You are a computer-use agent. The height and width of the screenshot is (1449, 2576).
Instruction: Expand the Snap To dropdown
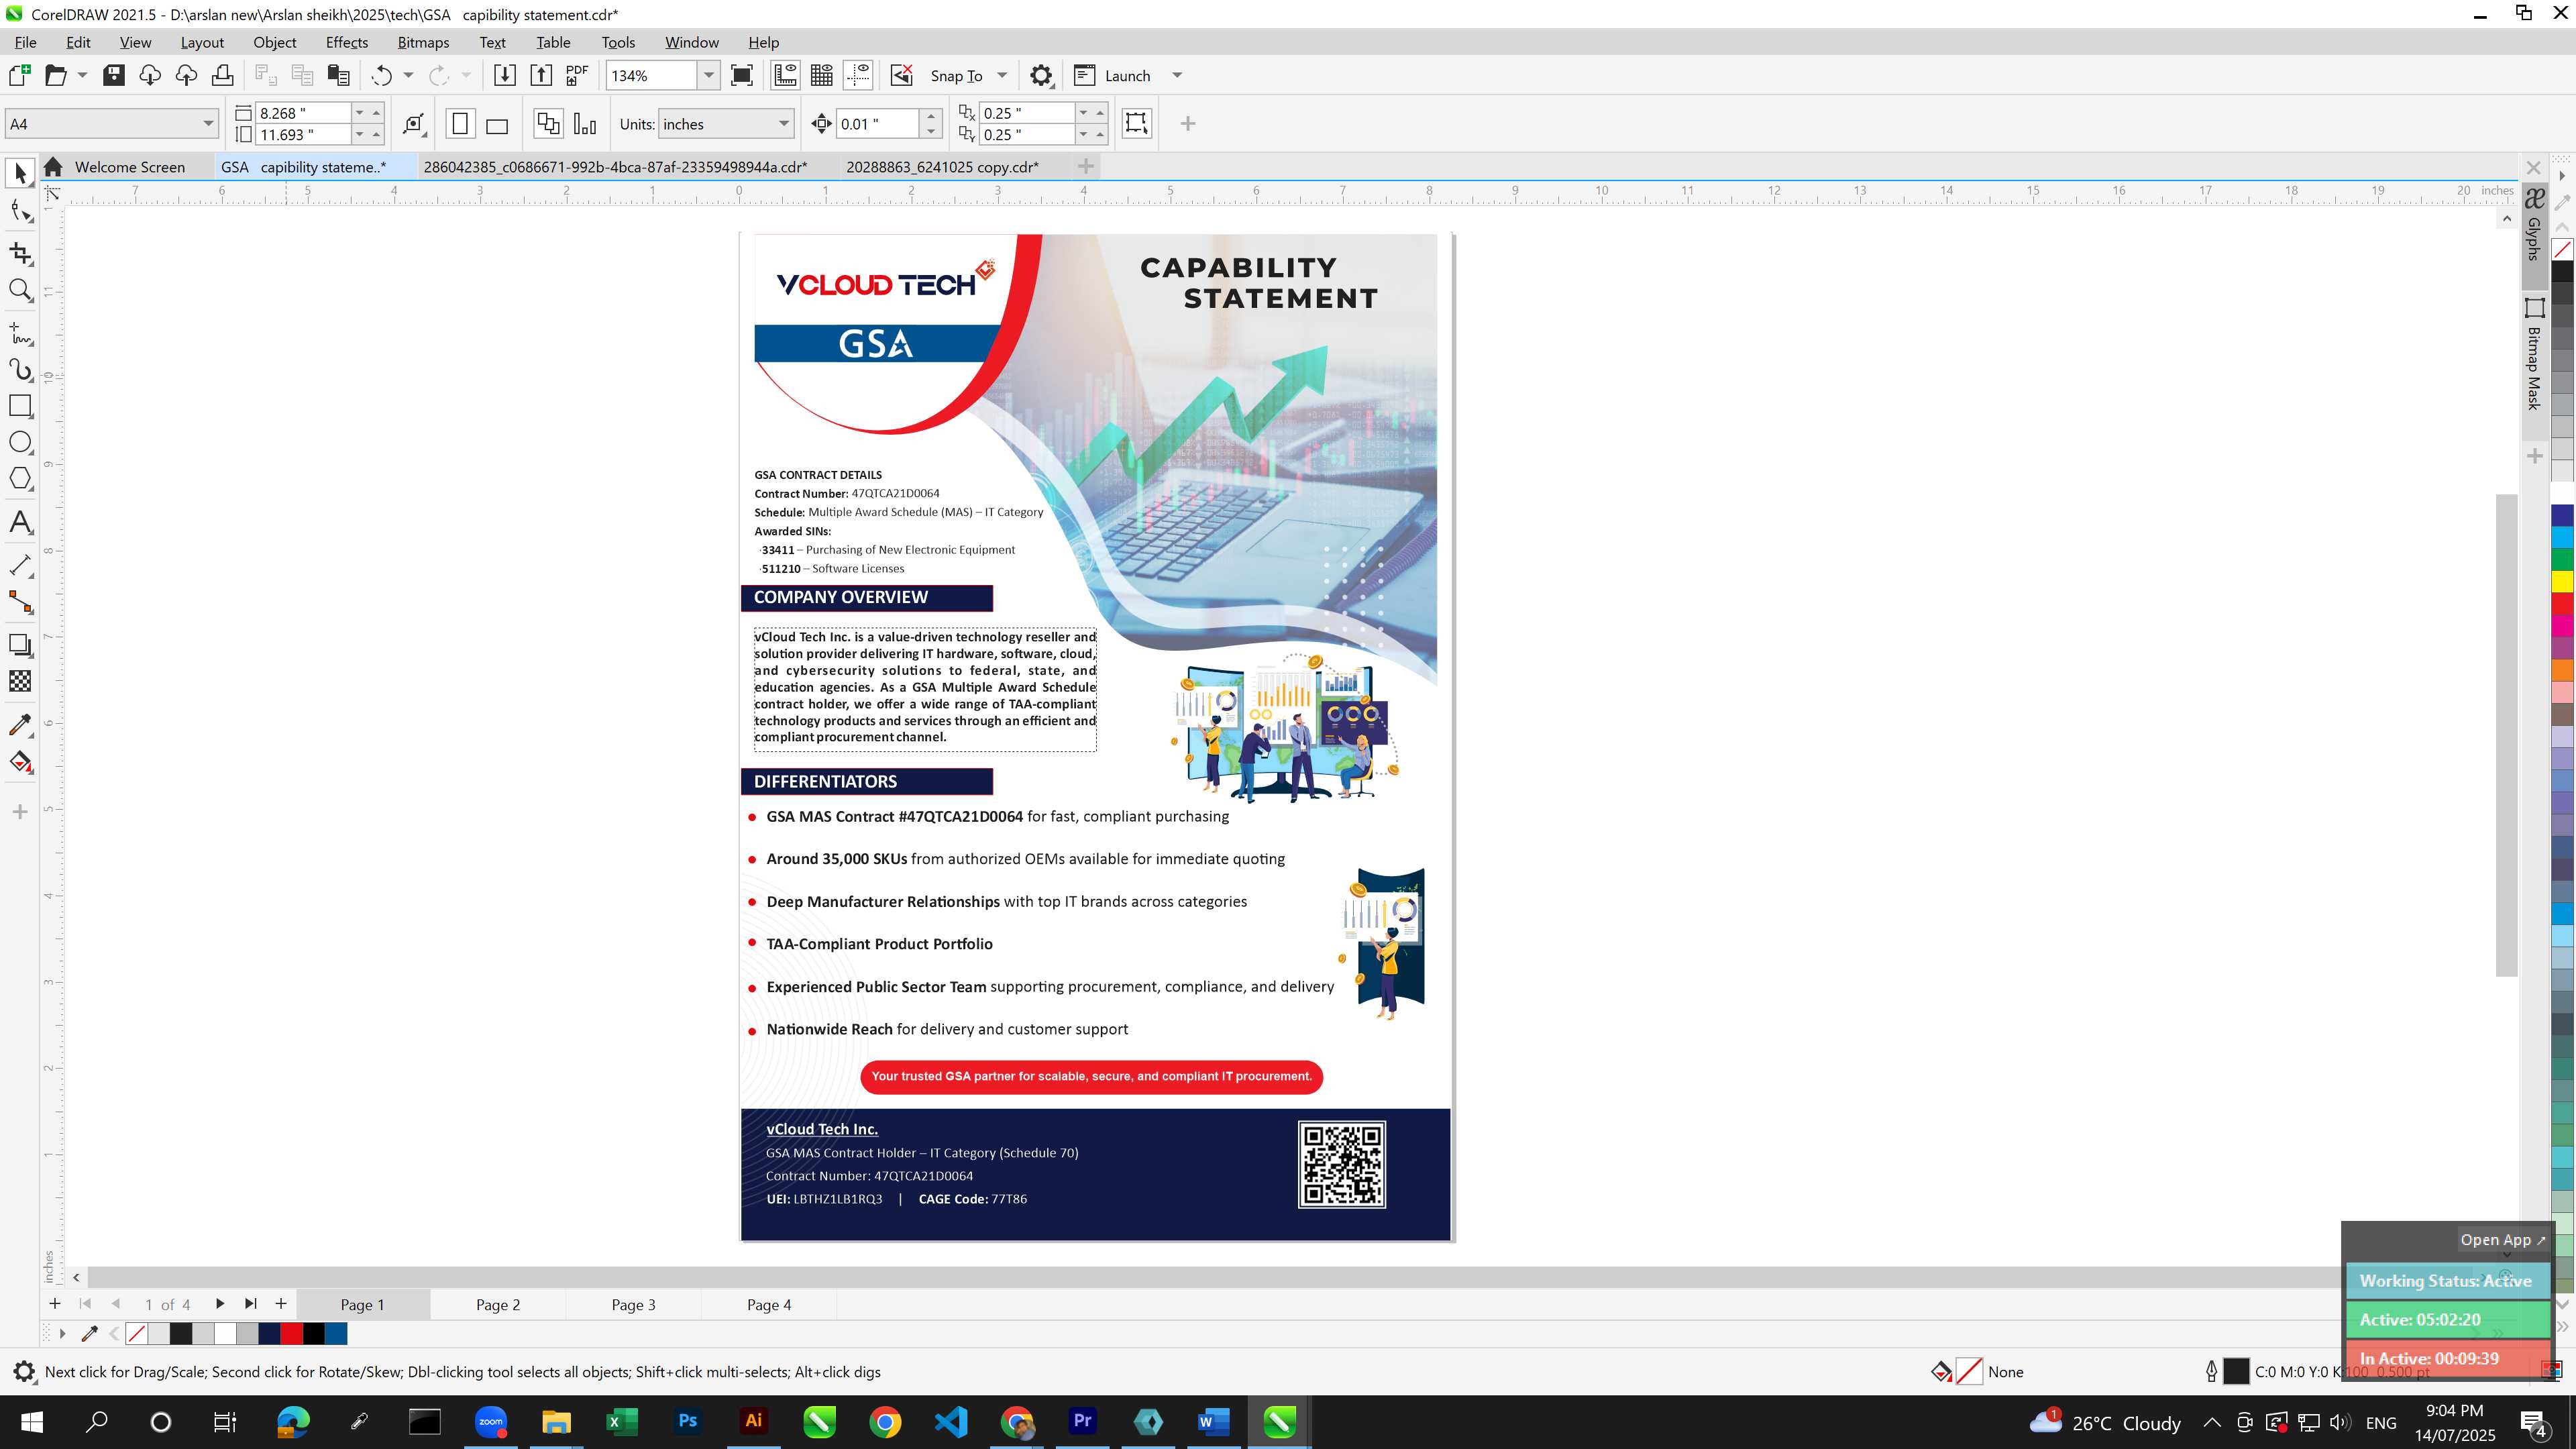[1002, 75]
